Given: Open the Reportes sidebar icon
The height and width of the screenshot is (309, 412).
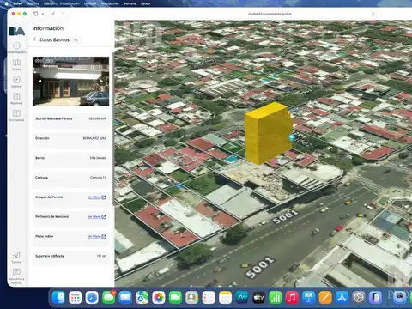Looking at the screenshot, I should (x=16, y=98).
